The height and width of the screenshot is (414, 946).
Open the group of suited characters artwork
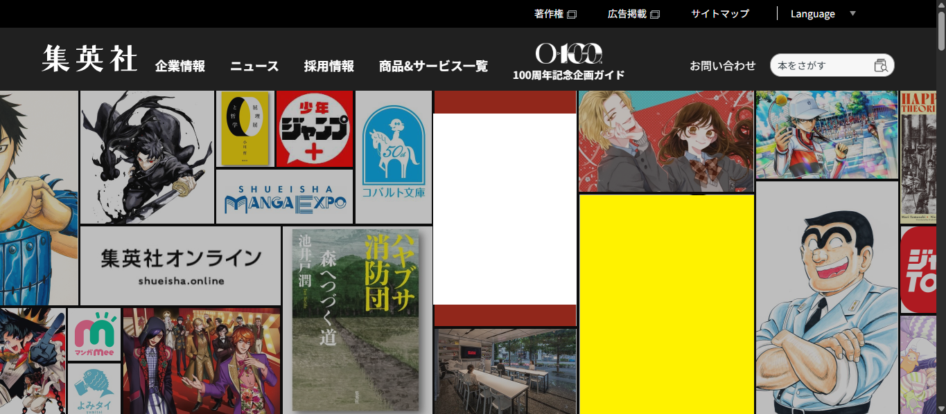point(202,361)
